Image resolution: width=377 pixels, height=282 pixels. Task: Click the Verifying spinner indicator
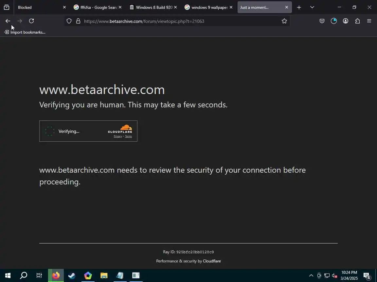[x=49, y=131]
